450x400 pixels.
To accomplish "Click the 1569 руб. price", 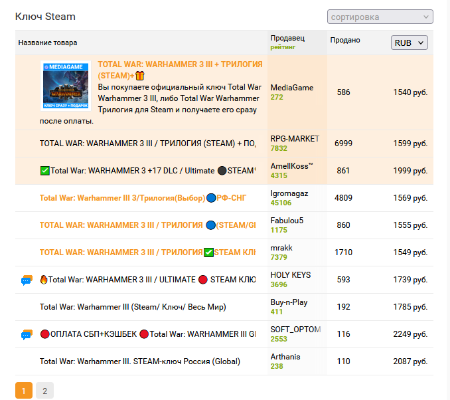I will [x=410, y=198].
